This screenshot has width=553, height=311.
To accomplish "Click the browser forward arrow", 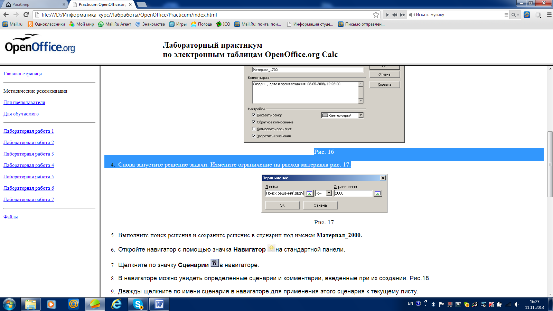I will [x=16, y=15].
